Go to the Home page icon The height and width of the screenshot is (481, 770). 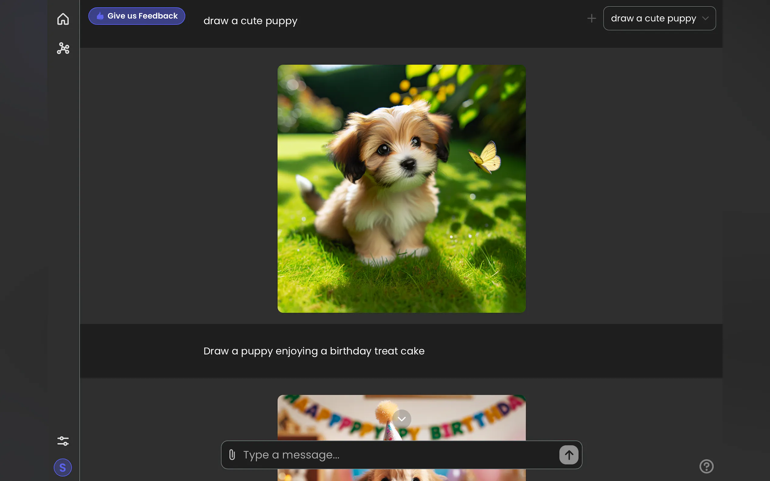[x=63, y=19]
